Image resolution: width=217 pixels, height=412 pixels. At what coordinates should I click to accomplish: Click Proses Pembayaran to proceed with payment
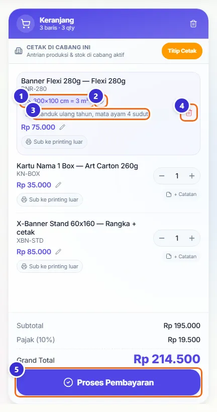pos(108,382)
